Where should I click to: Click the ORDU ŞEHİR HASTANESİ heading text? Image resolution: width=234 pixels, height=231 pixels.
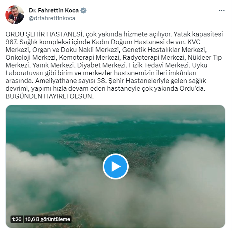click(44, 34)
